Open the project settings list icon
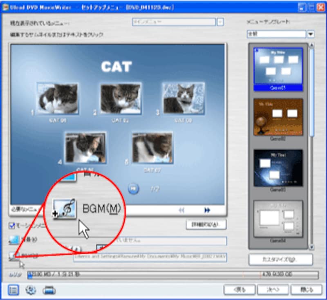327x300 pixels. pos(13,290)
